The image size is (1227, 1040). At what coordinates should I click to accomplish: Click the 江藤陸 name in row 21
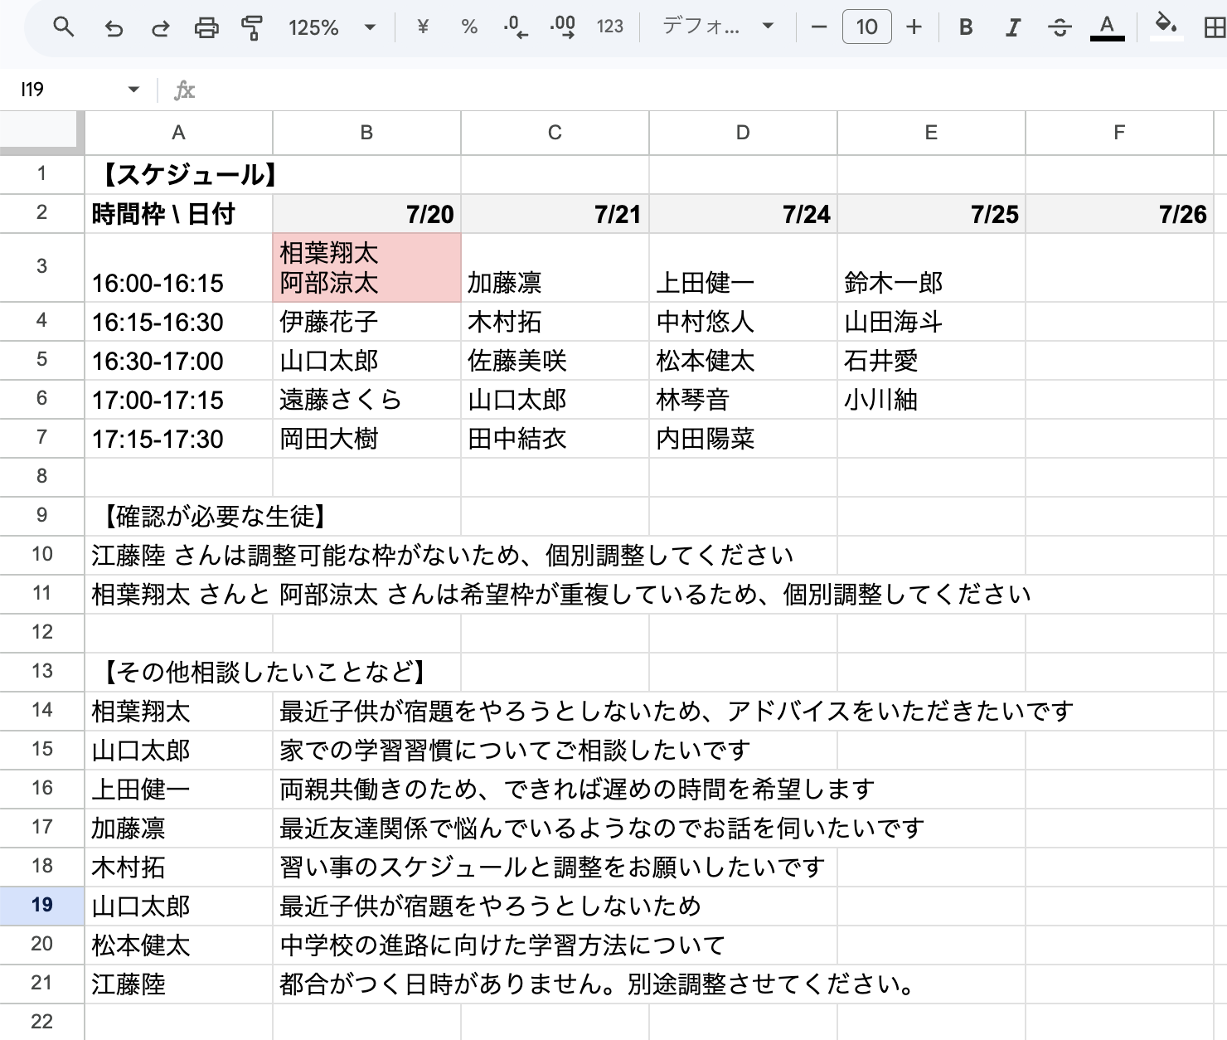pyautogui.click(x=178, y=984)
